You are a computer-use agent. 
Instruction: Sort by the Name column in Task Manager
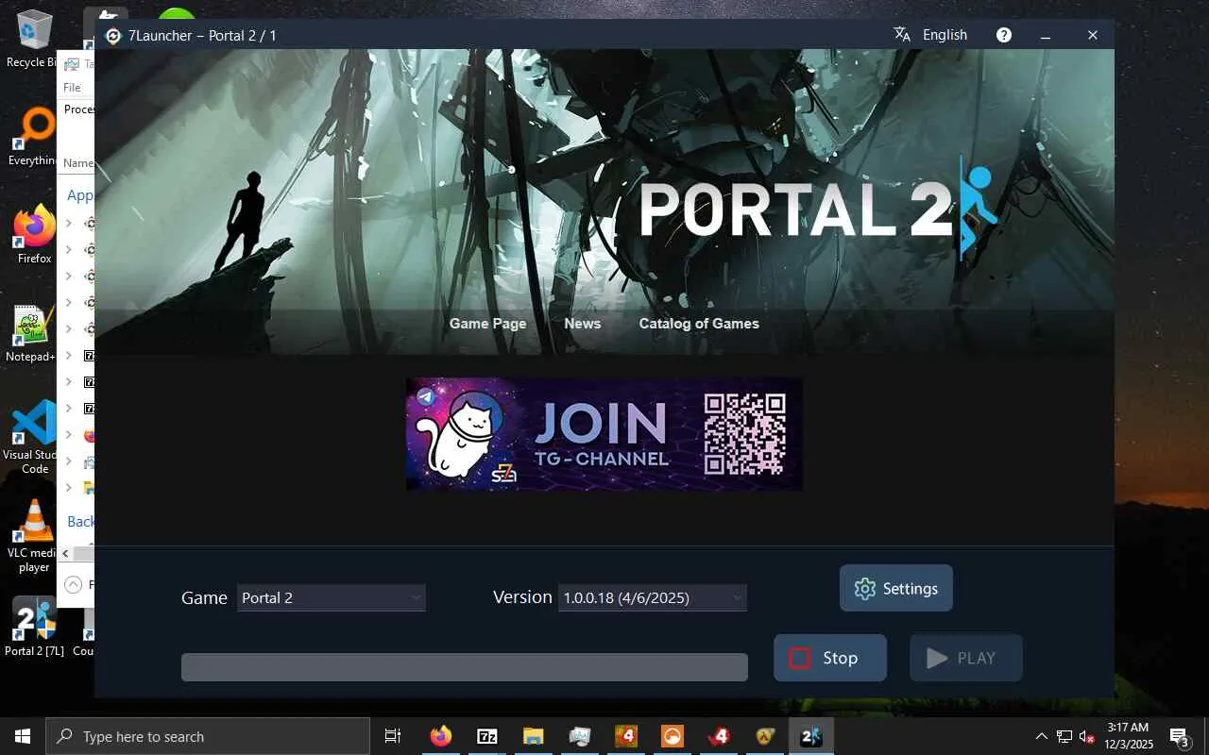(x=78, y=162)
